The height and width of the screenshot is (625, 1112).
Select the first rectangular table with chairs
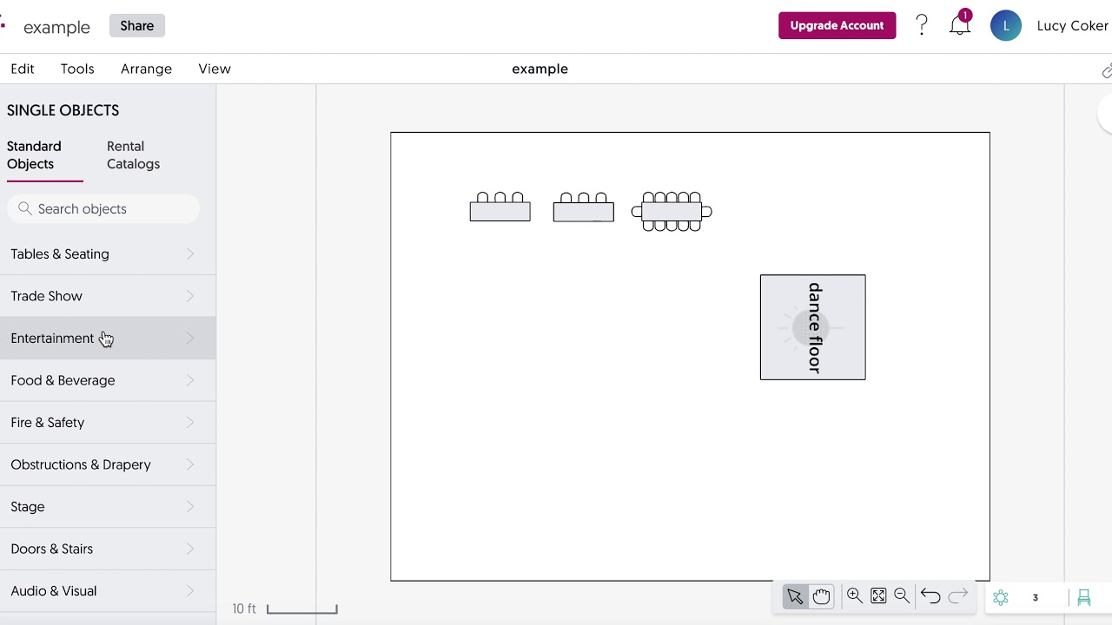pyautogui.click(x=500, y=207)
